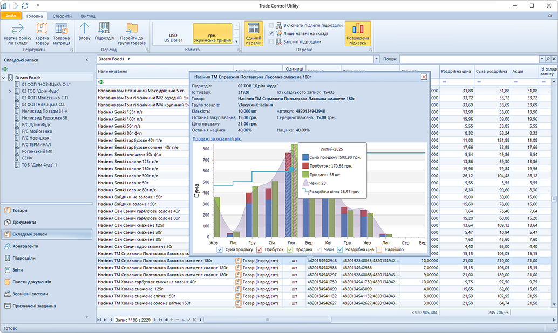Enable Включати підлеглі підрозділи checkbox
Image resolution: width=558 pixels, height=333 pixels.
coord(271,25)
